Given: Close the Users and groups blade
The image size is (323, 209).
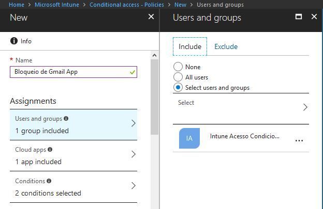Looking at the screenshot, I should [x=314, y=17].
